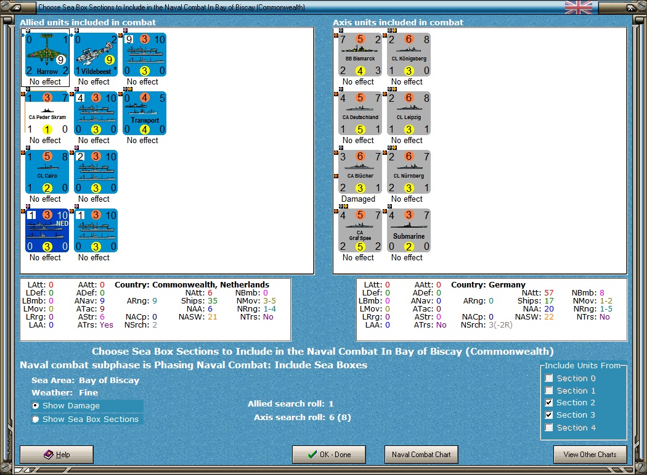Click the Sea Area: Bay of Biscay label
Viewport: 647px width, 475px height.
(x=86, y=380)
